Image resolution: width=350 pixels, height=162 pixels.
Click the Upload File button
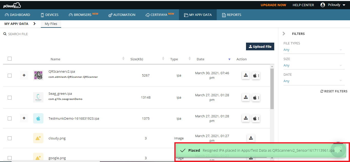[260, 46]
